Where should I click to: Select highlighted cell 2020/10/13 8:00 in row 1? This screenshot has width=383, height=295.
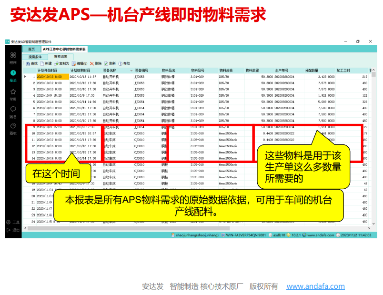click(53, 77)
